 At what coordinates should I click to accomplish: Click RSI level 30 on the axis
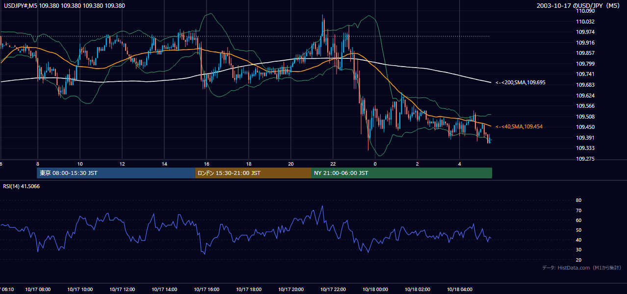coord(578,250)
